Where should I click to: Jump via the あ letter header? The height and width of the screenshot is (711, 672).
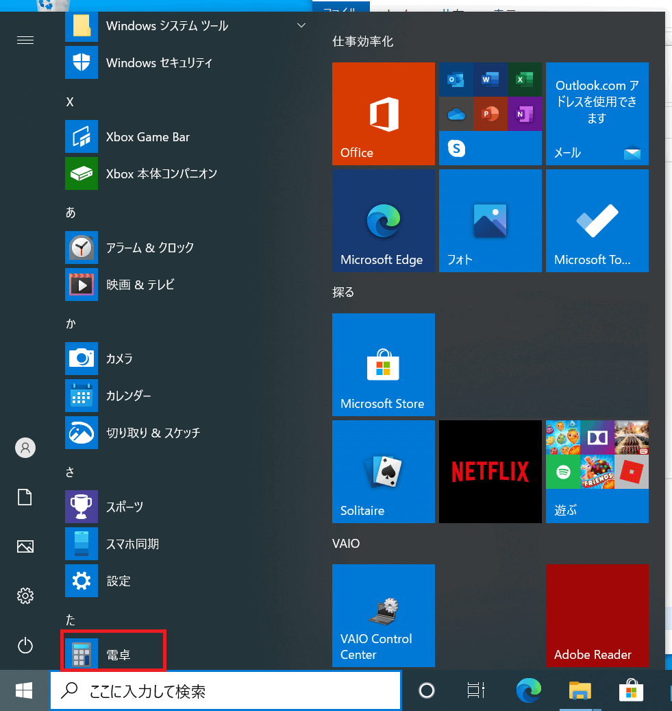tap(71, 213)
